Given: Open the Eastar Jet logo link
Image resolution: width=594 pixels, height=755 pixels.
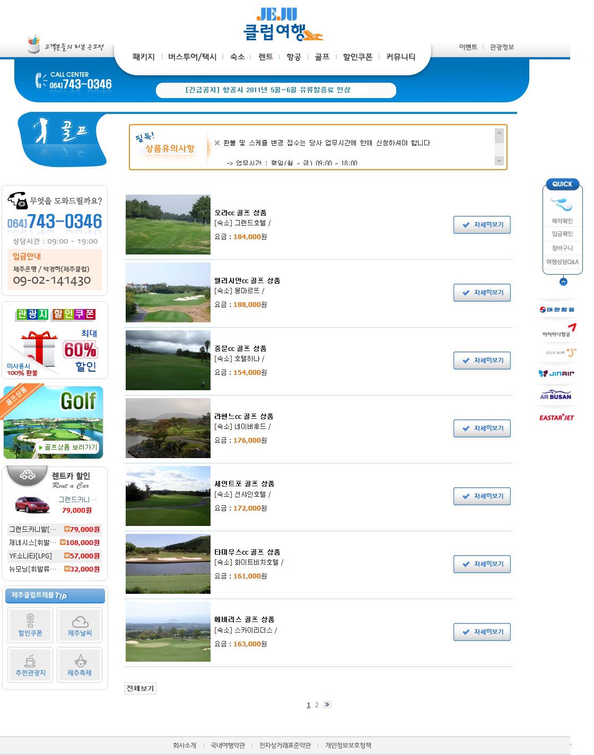Looking at the screenshot, I should coord(556,417).
